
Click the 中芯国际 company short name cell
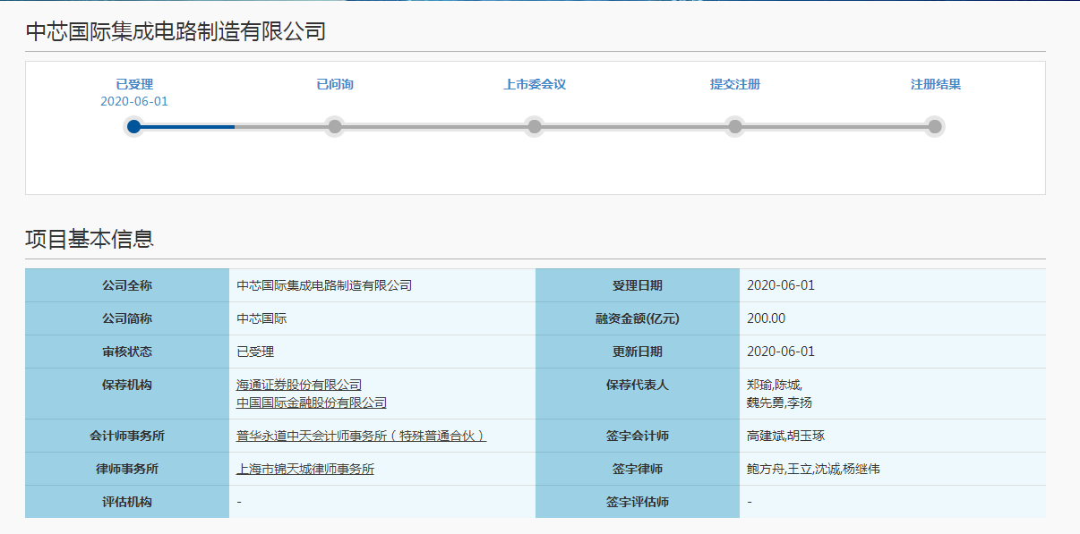tap(261, 318)
